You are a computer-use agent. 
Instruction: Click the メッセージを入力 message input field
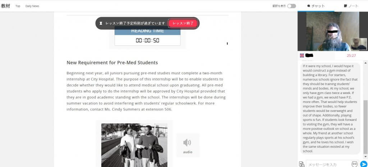327,164
